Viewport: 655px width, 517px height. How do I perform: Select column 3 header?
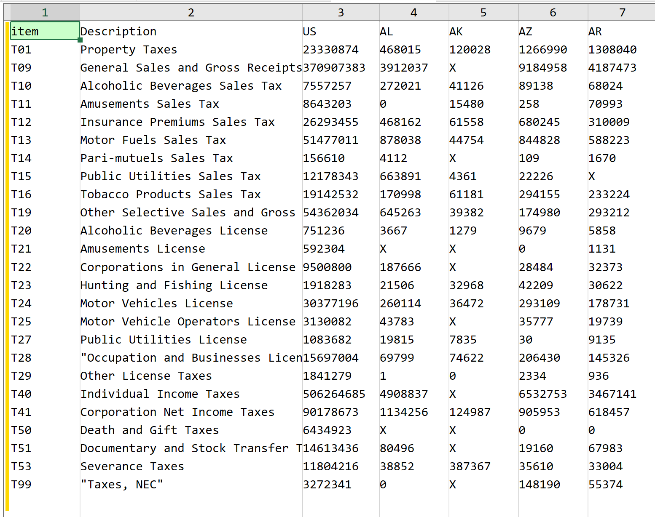point(341,13)
